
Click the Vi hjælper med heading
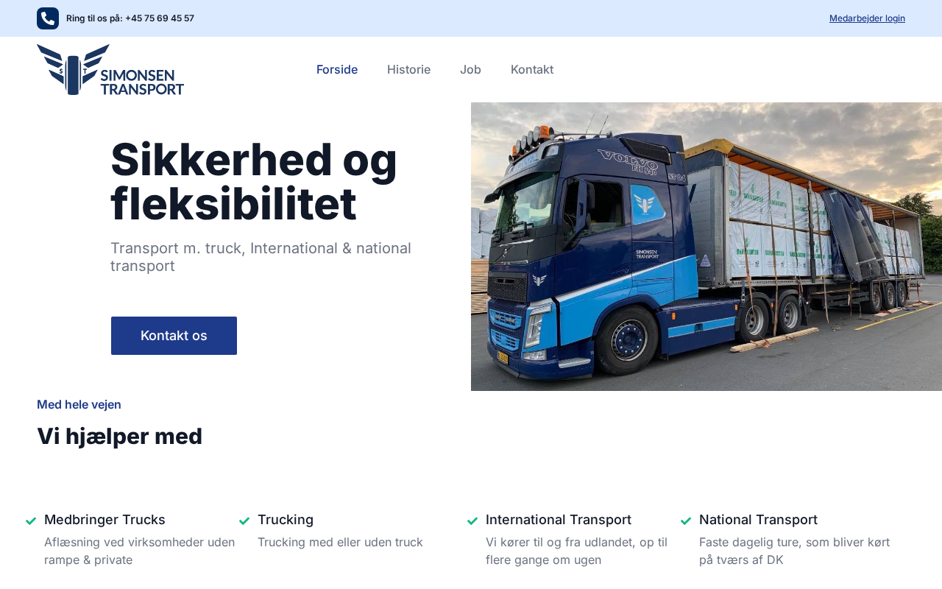[x=119, y=436]
